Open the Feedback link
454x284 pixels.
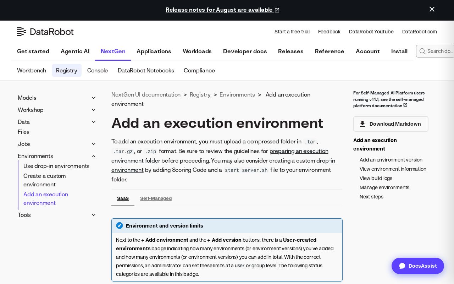pyautogui.click(x=329, y=32)
